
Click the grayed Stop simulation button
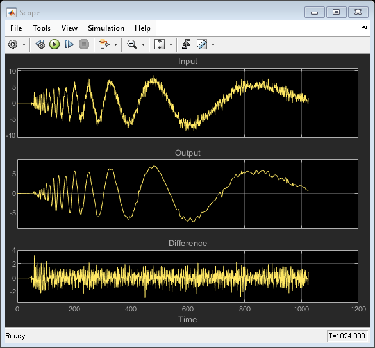pyautogui.click(x=84, y=44)
